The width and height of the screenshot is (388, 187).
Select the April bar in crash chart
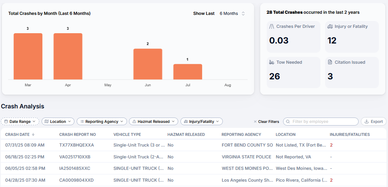pos(68,56)
